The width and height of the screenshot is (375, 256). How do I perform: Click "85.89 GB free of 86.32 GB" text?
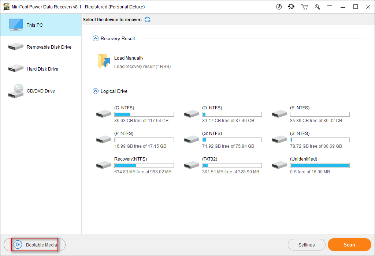[316, 121]
